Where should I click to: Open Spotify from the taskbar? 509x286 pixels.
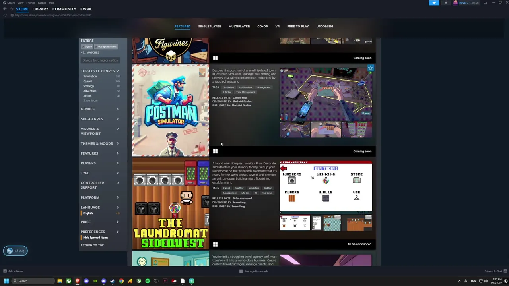click(148, 281)
